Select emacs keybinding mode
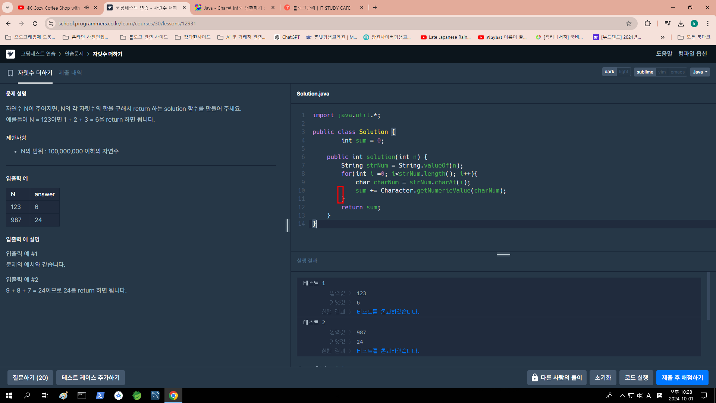 click(677, 72)
